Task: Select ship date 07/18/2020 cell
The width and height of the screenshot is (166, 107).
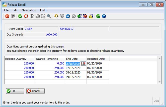Action: coord(76,68)
